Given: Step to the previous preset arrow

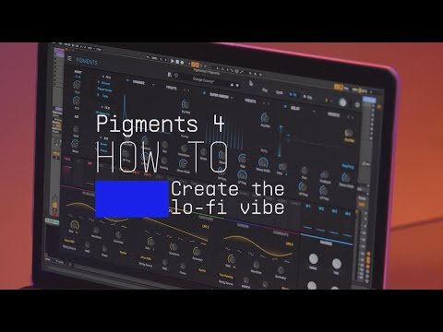Looking at the screenshot, I should point(233,84).
